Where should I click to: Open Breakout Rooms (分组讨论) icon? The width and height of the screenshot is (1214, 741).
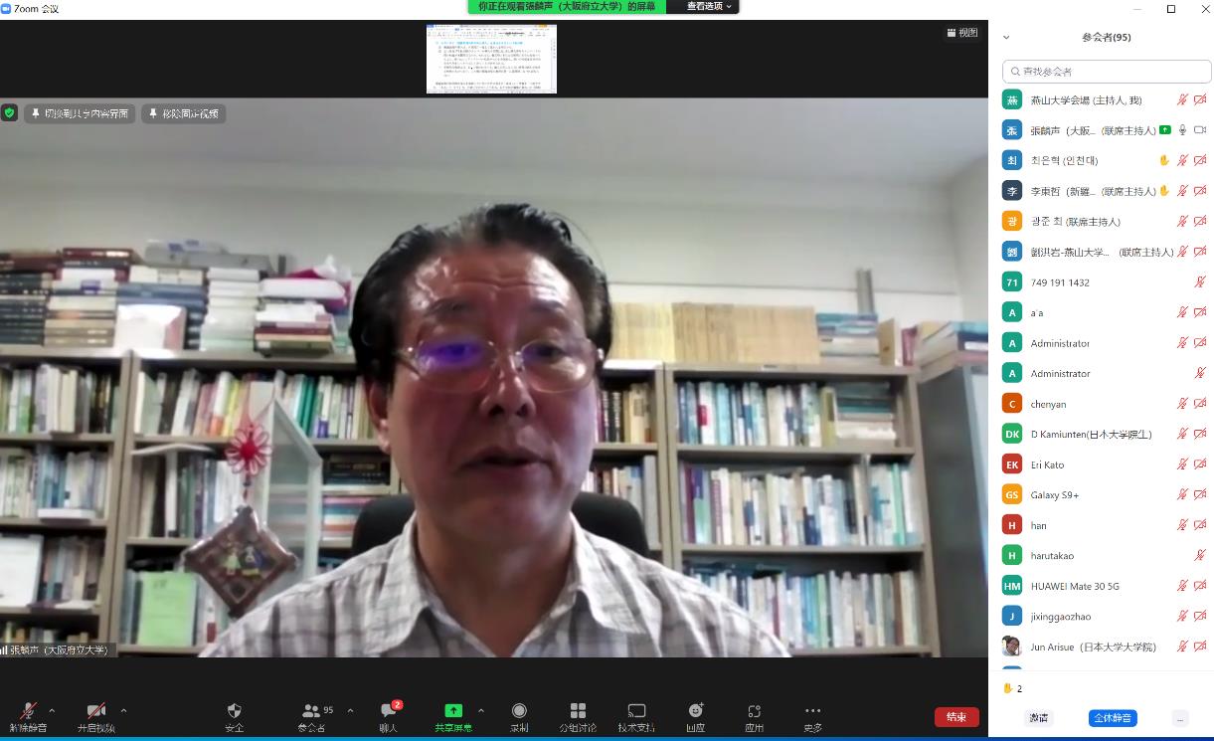click(578, 710)
